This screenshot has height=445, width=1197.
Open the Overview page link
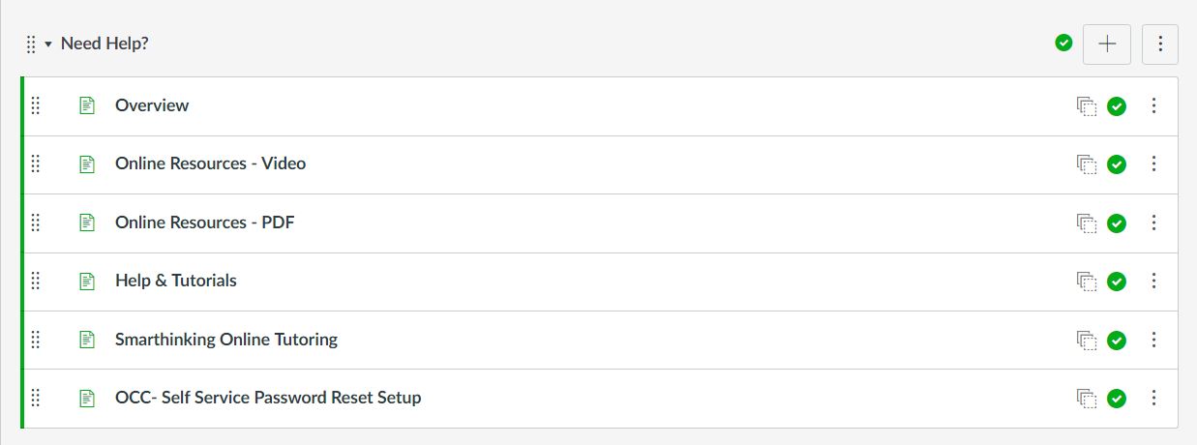(152, 105)
